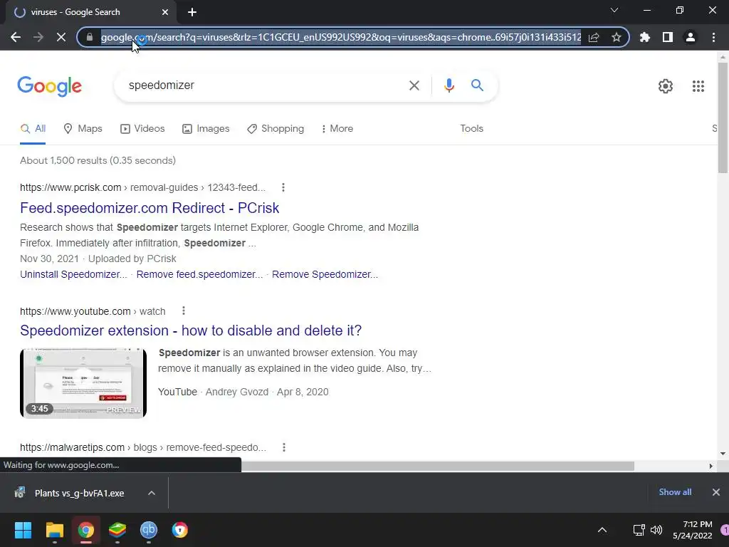Follow the Remove feed.speedomizer... sitelink
The height and width of the screenshot is (547, 729).
pyautogui.click(x=199, y=274)
